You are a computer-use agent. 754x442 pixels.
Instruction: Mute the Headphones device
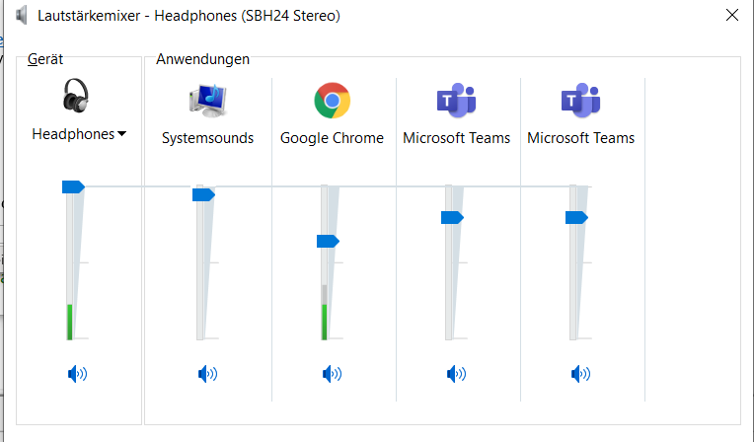(x=77, y=374)
